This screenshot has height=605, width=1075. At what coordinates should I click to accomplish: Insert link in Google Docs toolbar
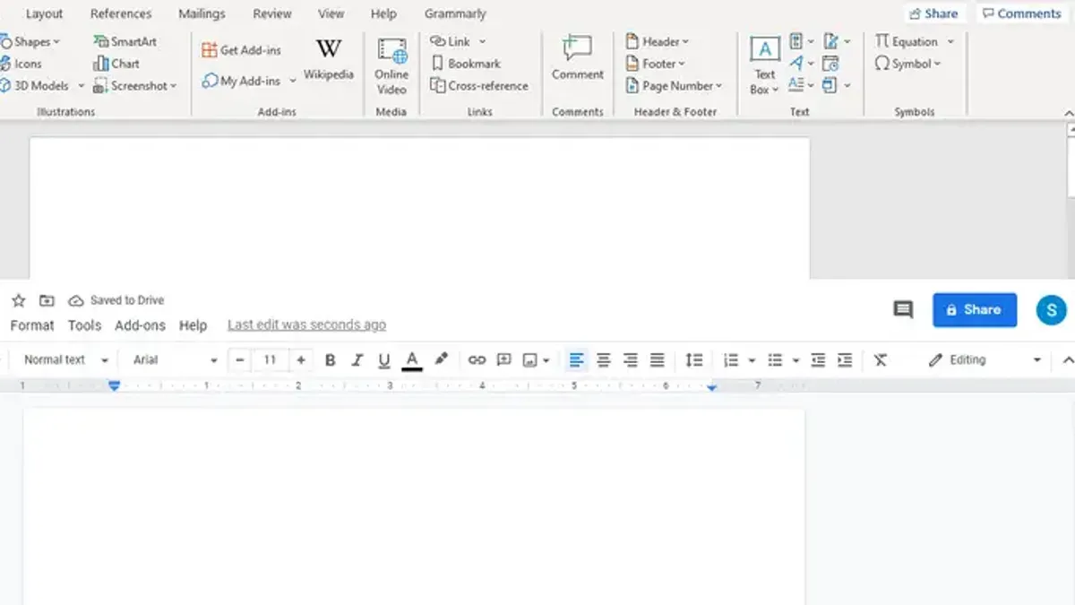point(477,360)
